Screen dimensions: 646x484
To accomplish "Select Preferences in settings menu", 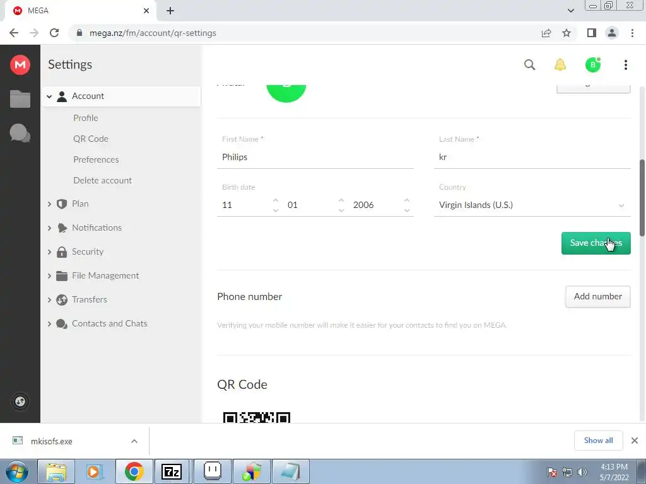I will [96, 159].
